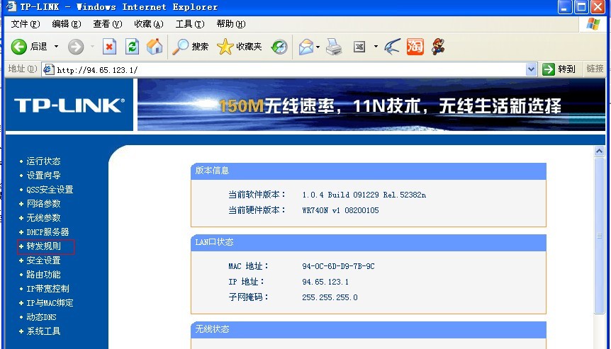This screenshot has width=611, height=349.
Task: Click the History clock icon
Action: 279,47
